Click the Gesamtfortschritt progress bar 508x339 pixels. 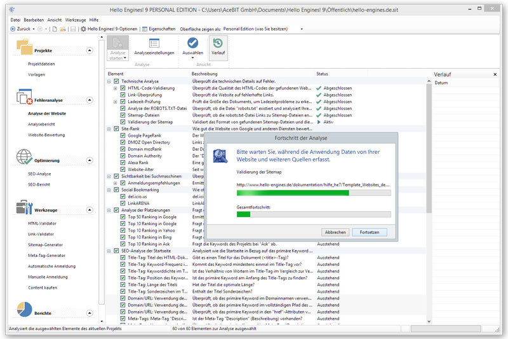click(x=314, y=214)
